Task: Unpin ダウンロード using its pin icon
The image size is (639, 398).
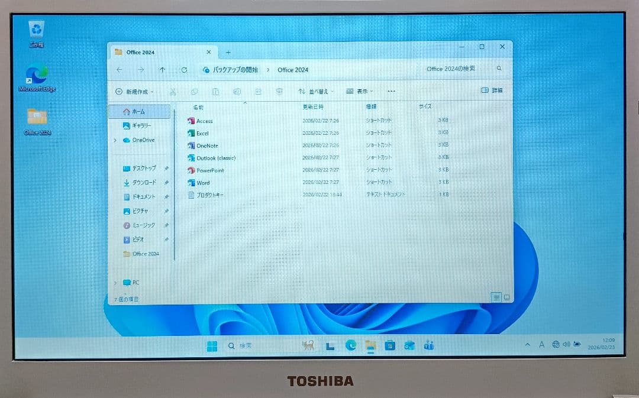Action: (166, 182)
